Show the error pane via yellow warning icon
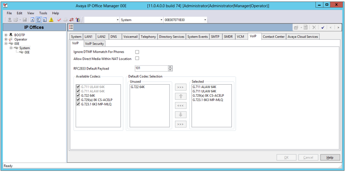This screenshot has width=346, height=172. [x=51, y=20]
